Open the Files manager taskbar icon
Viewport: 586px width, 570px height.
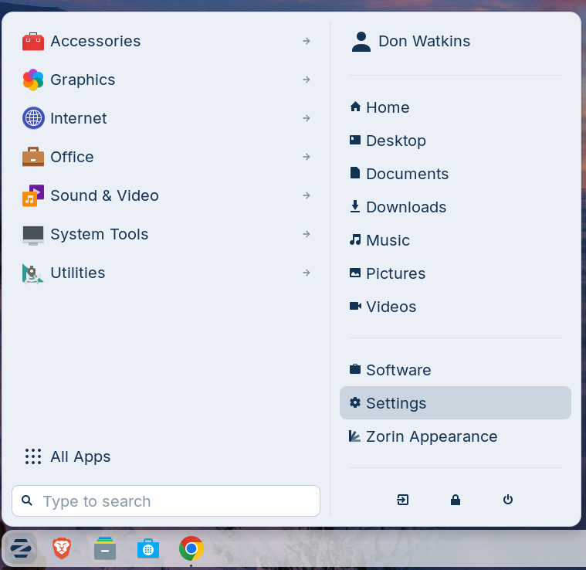click(105, 548)
